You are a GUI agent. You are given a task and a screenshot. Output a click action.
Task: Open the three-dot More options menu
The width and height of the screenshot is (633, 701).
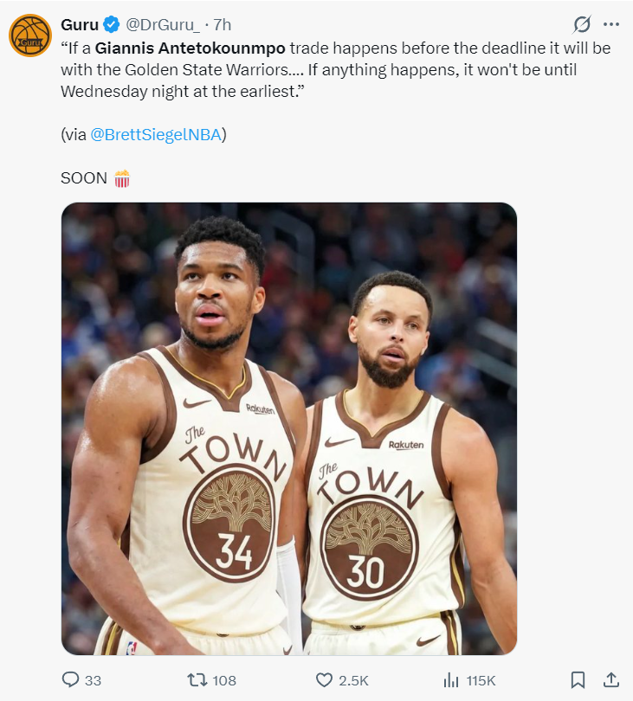click(x=611, y=24)
